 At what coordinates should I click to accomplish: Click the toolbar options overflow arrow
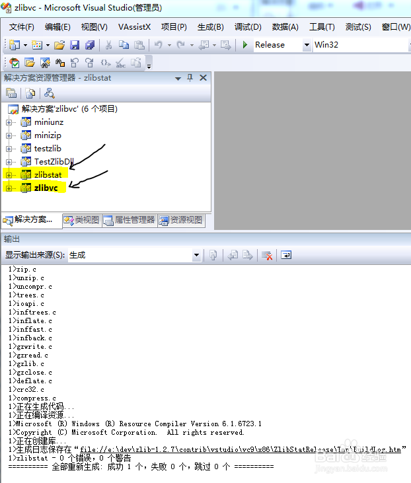149,66
